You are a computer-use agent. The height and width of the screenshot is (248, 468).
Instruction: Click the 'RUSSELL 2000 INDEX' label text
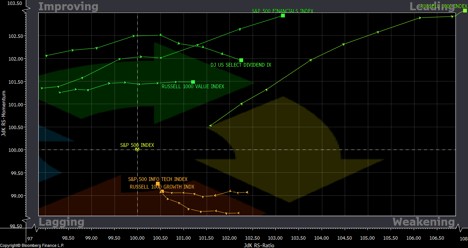[x=444, y=6]
